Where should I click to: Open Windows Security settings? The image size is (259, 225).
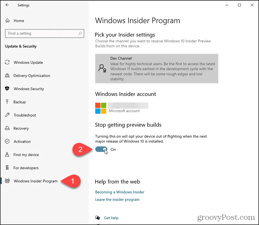point(29,89)
